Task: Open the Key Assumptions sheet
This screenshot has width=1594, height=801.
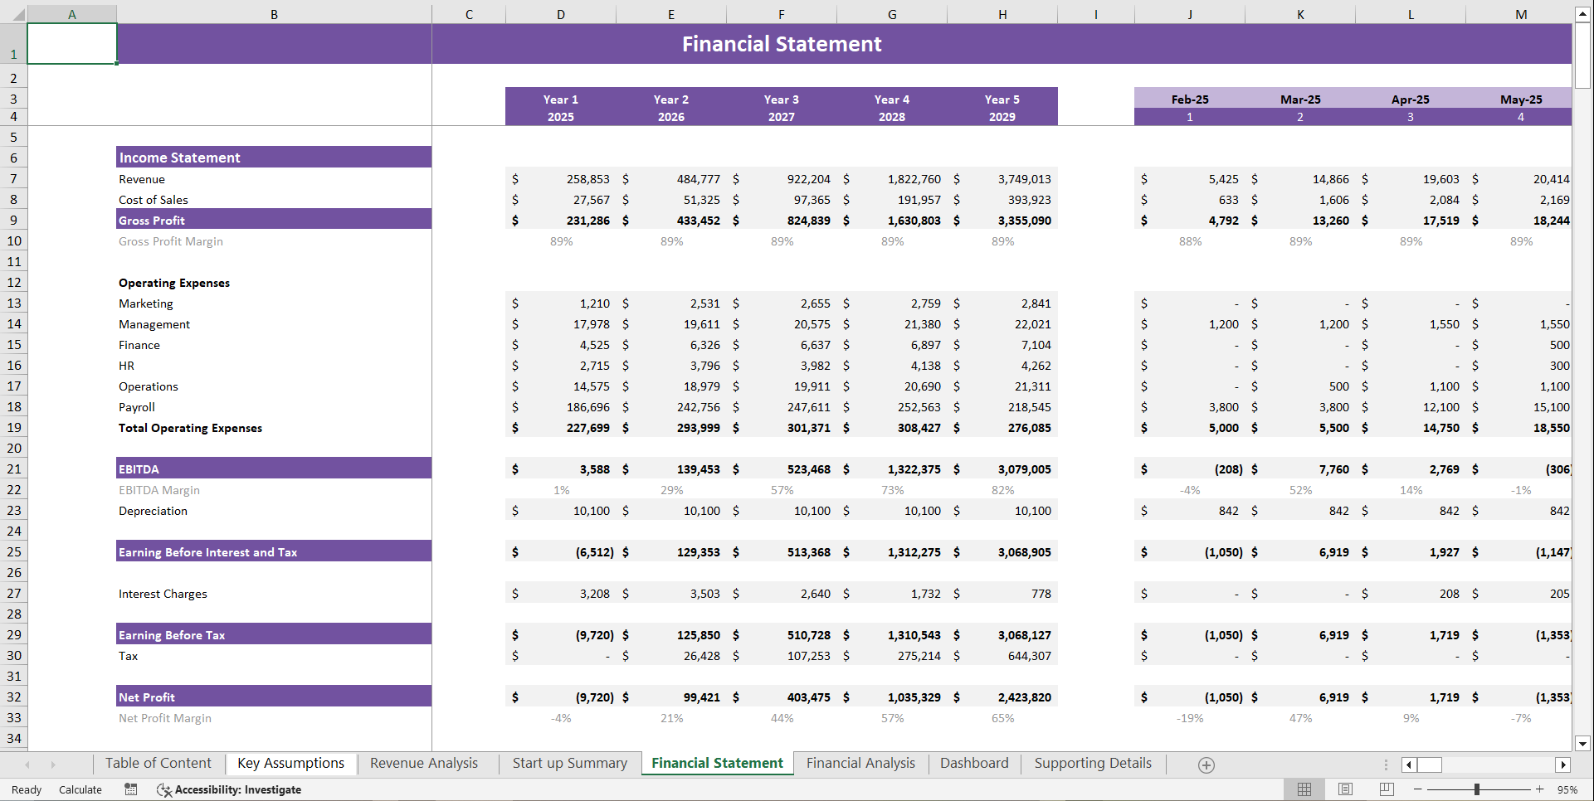Action: point(290,763)
